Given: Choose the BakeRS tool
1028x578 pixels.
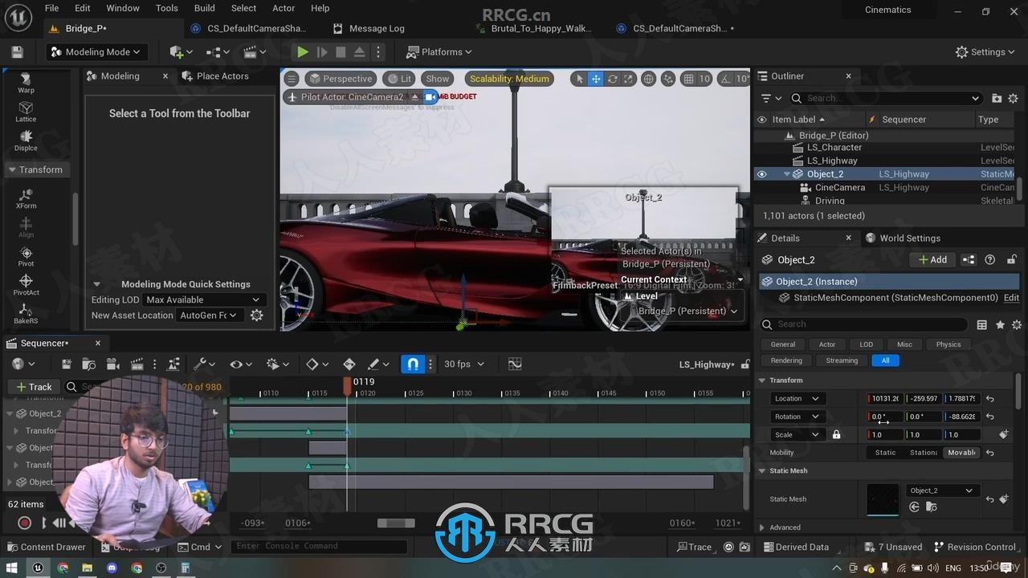Looking at the screenshot, I should [x=26, y=313].
